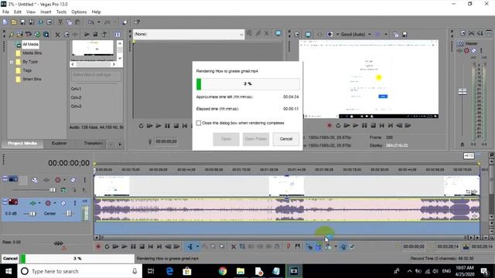
Task: Click the remove selected media X icon
Action: pos(57,34)
